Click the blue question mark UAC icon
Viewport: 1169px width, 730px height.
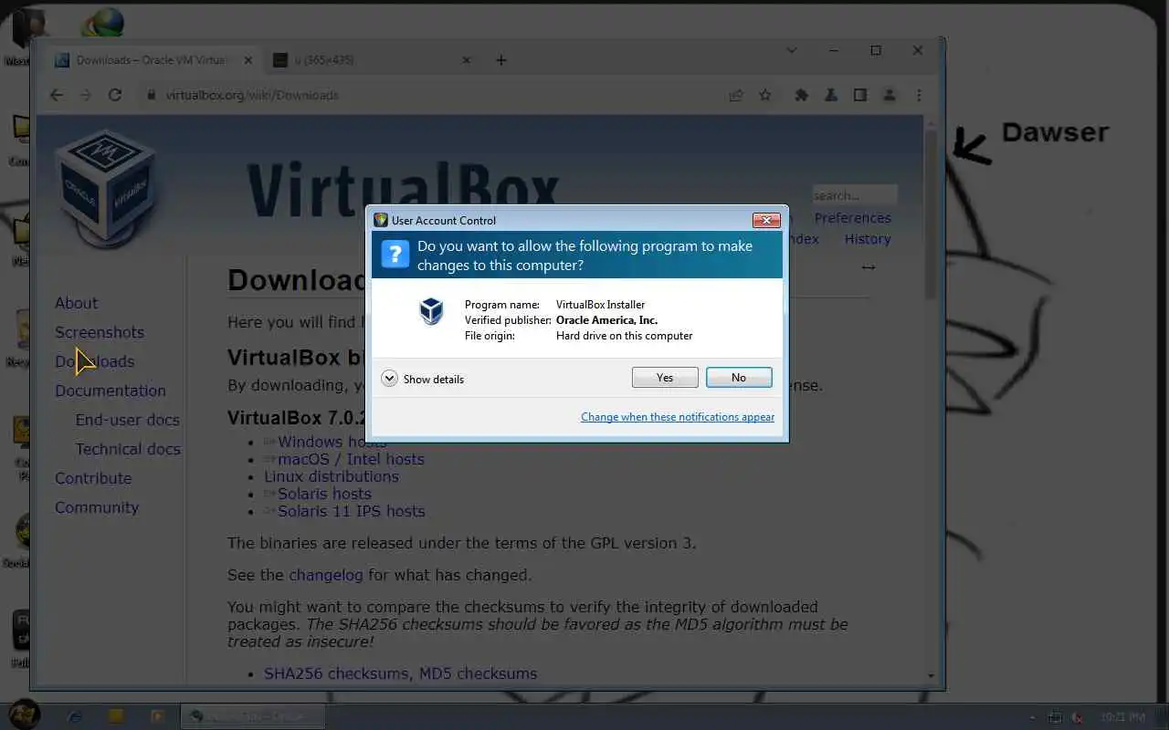coord(395,254)
